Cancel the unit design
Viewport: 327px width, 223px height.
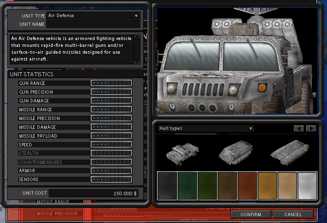coord(293,214)
